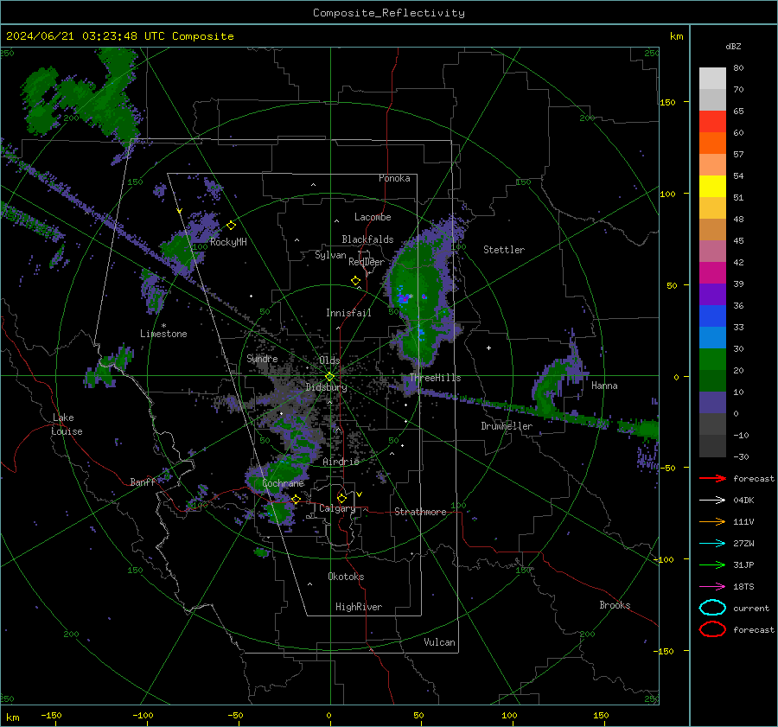
Task: Click the RockyMH label on map
Action: [228, 242]
